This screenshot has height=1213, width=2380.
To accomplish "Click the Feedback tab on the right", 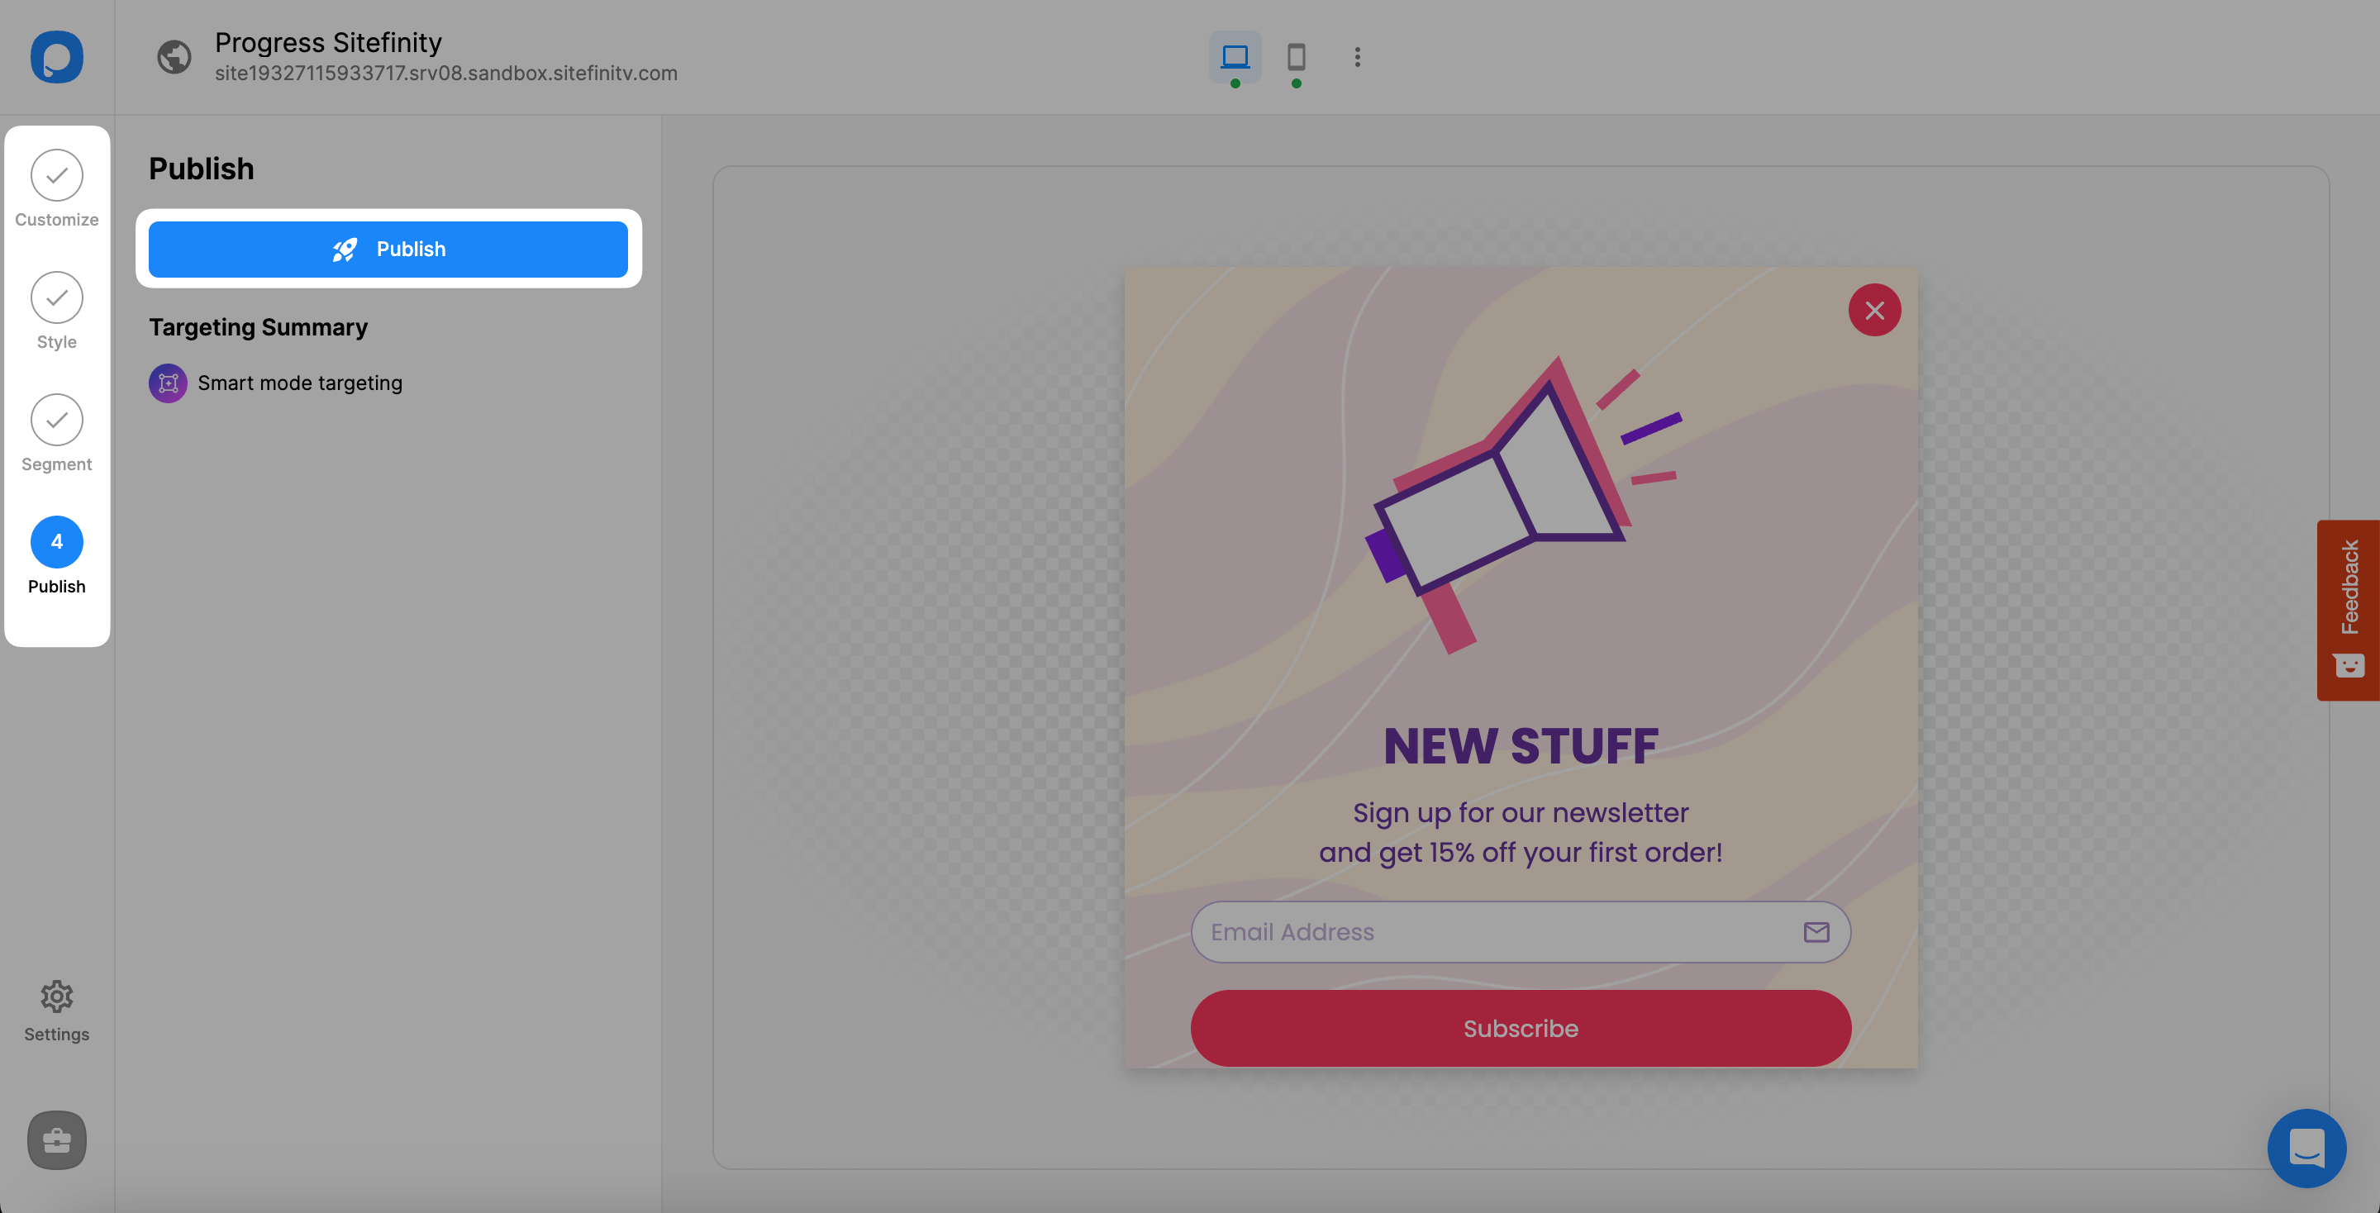I will [2350, 610].
